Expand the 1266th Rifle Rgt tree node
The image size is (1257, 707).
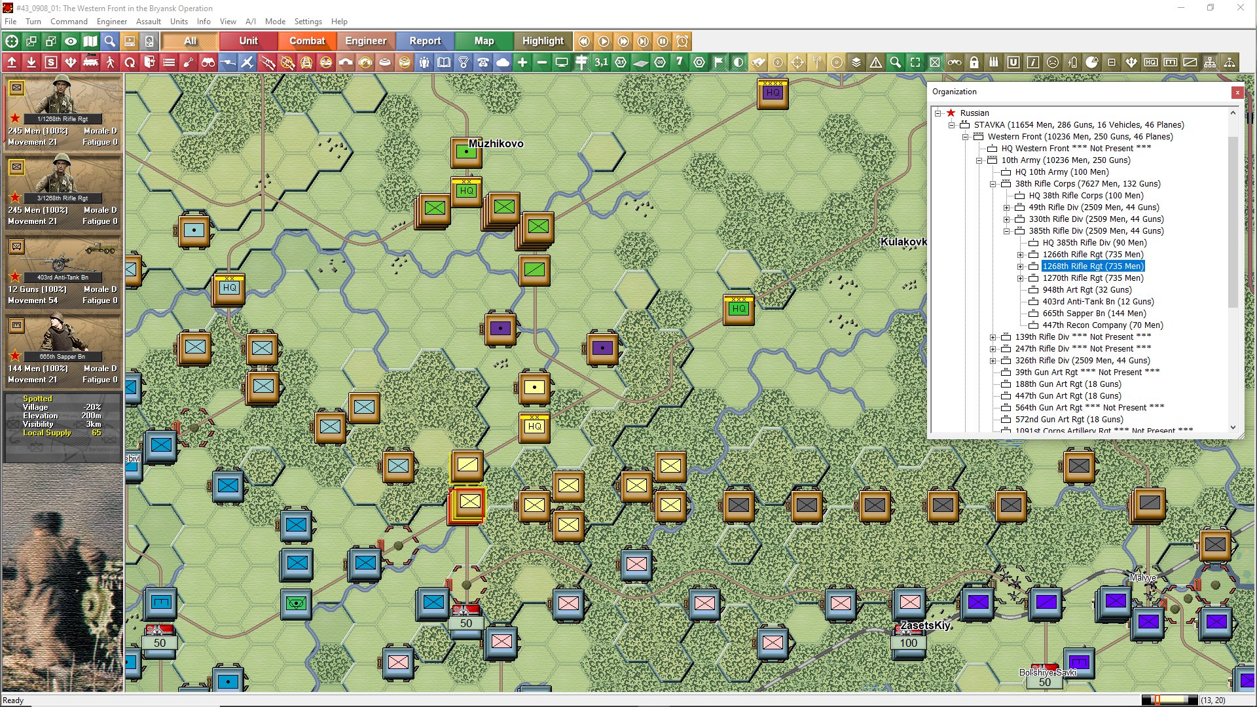point(1020,255)
